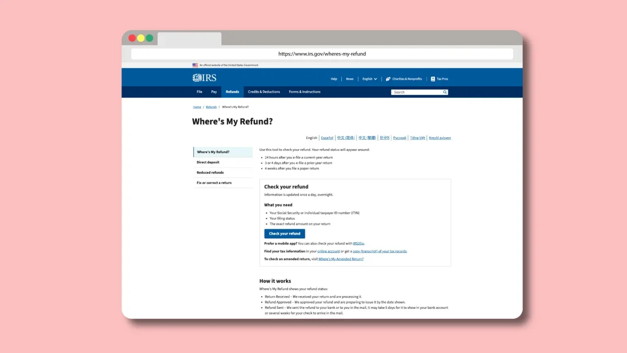Open Reduced refunds sidebar item
The width and height of the screenshot is (627, 353).
(x=210, y=173)
